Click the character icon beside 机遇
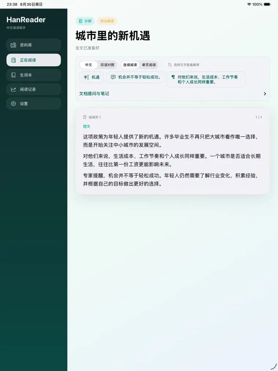This screenshot has width=278, height=371. [86, 77]
